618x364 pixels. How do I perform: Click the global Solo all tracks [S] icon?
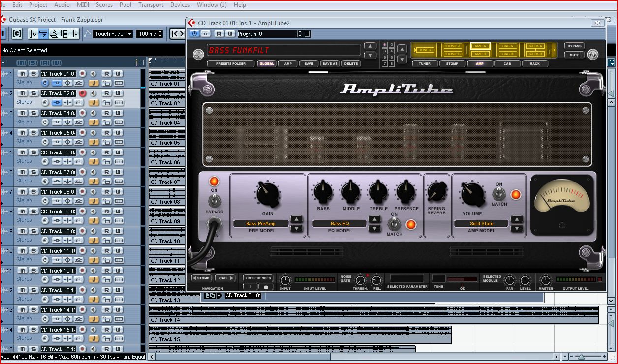(x=33, y=62)
